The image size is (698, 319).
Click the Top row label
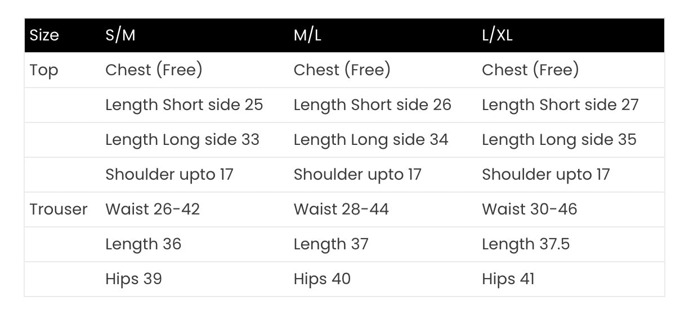coord(44,70)
